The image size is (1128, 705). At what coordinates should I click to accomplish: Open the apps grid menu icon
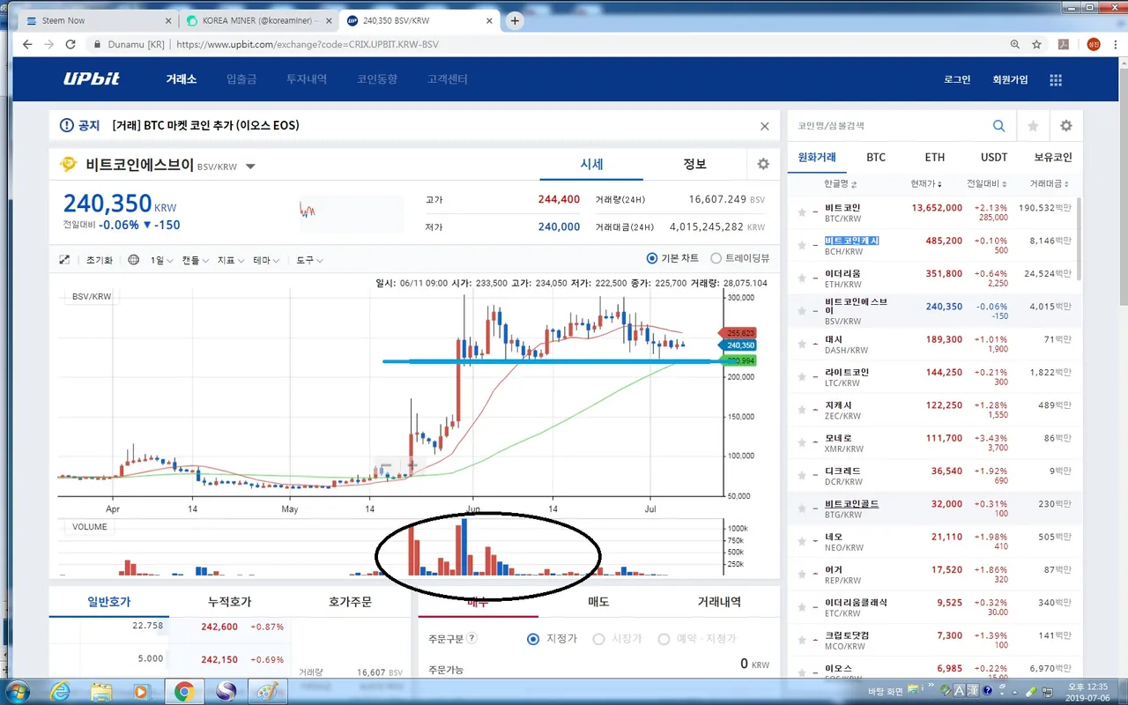pos(1056,79)
